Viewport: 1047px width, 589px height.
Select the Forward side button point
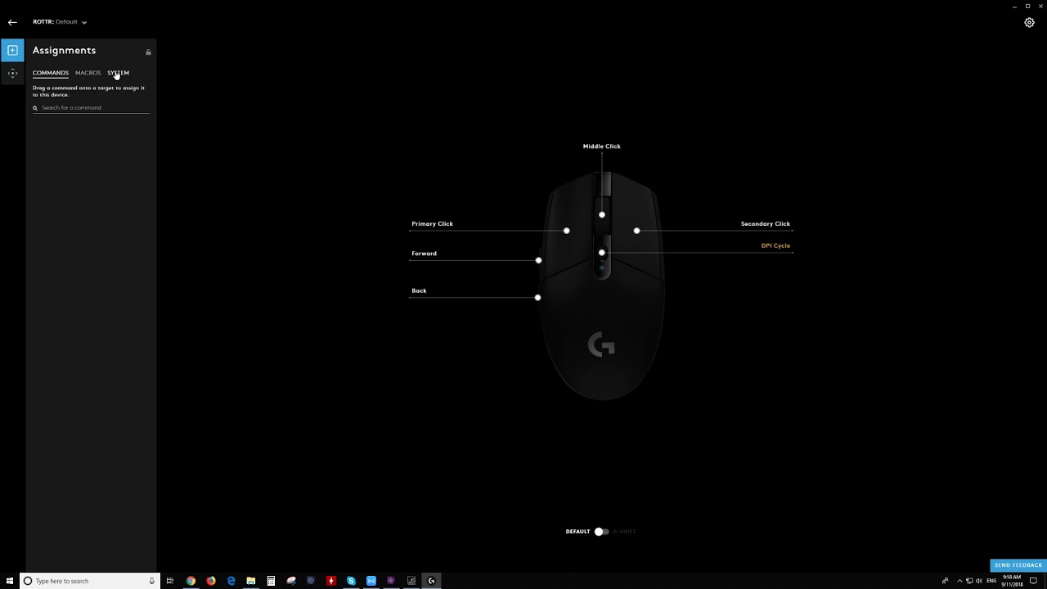[538, 260]
